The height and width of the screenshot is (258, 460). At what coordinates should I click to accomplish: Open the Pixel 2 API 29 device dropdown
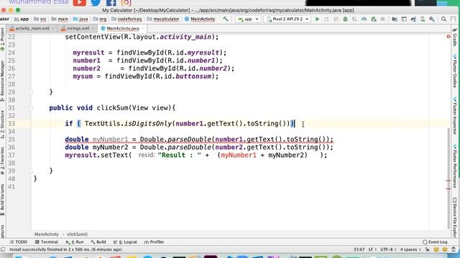[x=287, y=19]
